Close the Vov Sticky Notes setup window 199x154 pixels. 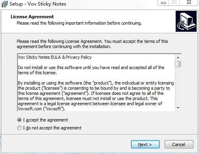tap(189, 2)
